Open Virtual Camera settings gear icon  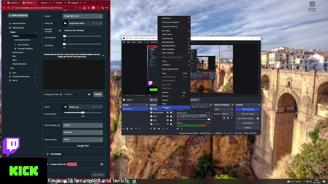coord(258,118)
